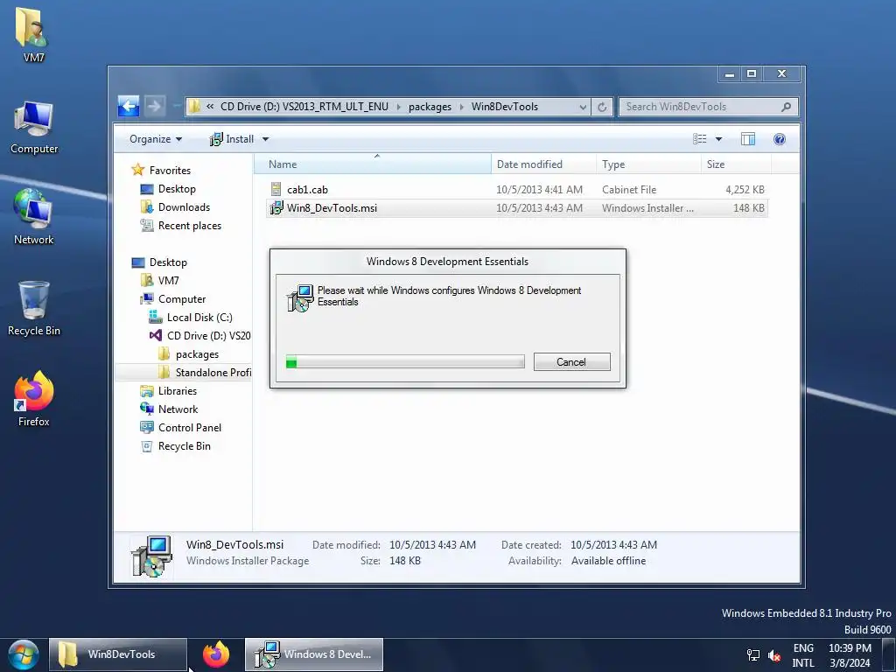Viewport: 896px width, 672px height.
Task: Open Network in the navigation tree
Action: [178, 409]
